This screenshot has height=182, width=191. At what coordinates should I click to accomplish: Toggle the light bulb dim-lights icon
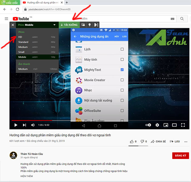(89, 25)
